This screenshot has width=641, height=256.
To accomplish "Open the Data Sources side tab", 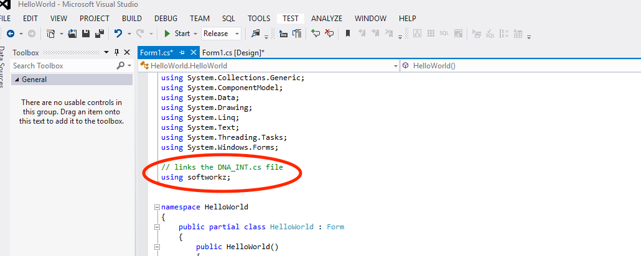I will pos(2,67).
